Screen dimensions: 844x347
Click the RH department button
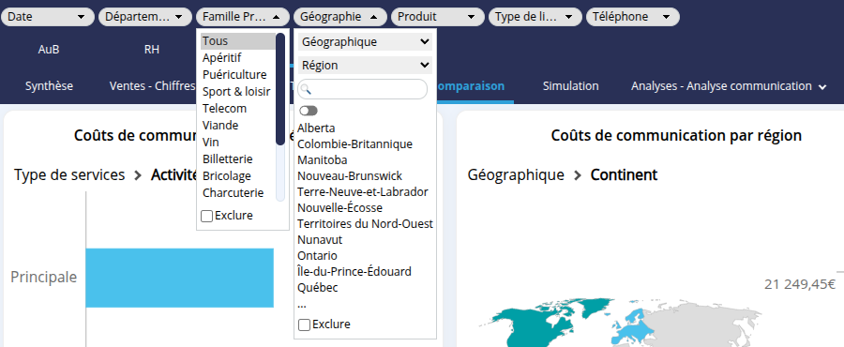[152, 50]
